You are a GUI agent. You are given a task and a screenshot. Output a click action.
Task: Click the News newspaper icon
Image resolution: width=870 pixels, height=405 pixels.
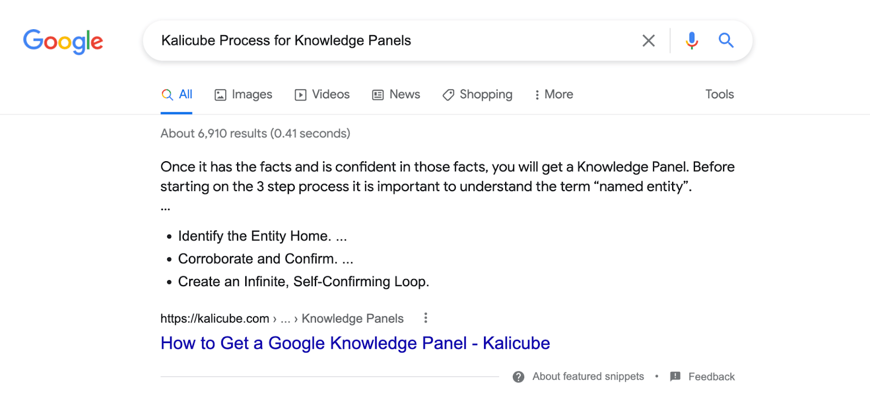click(378, 95)
